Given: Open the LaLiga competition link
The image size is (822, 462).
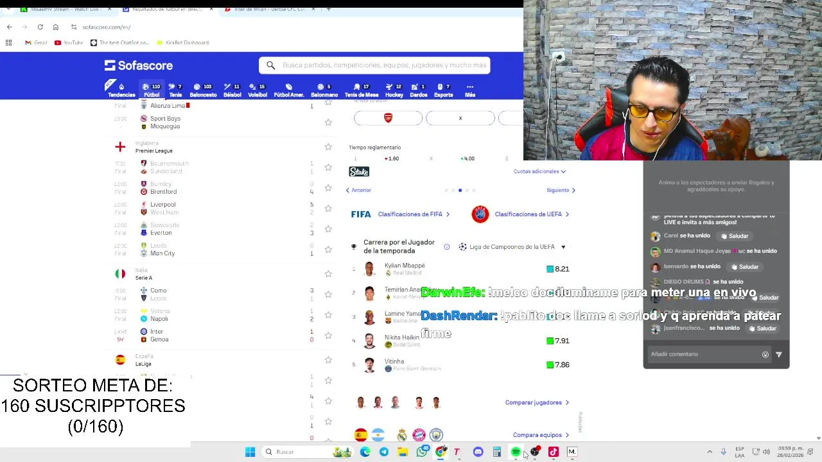Looking at the screenshot, I should pyautogui.click(x=143, y=364).
